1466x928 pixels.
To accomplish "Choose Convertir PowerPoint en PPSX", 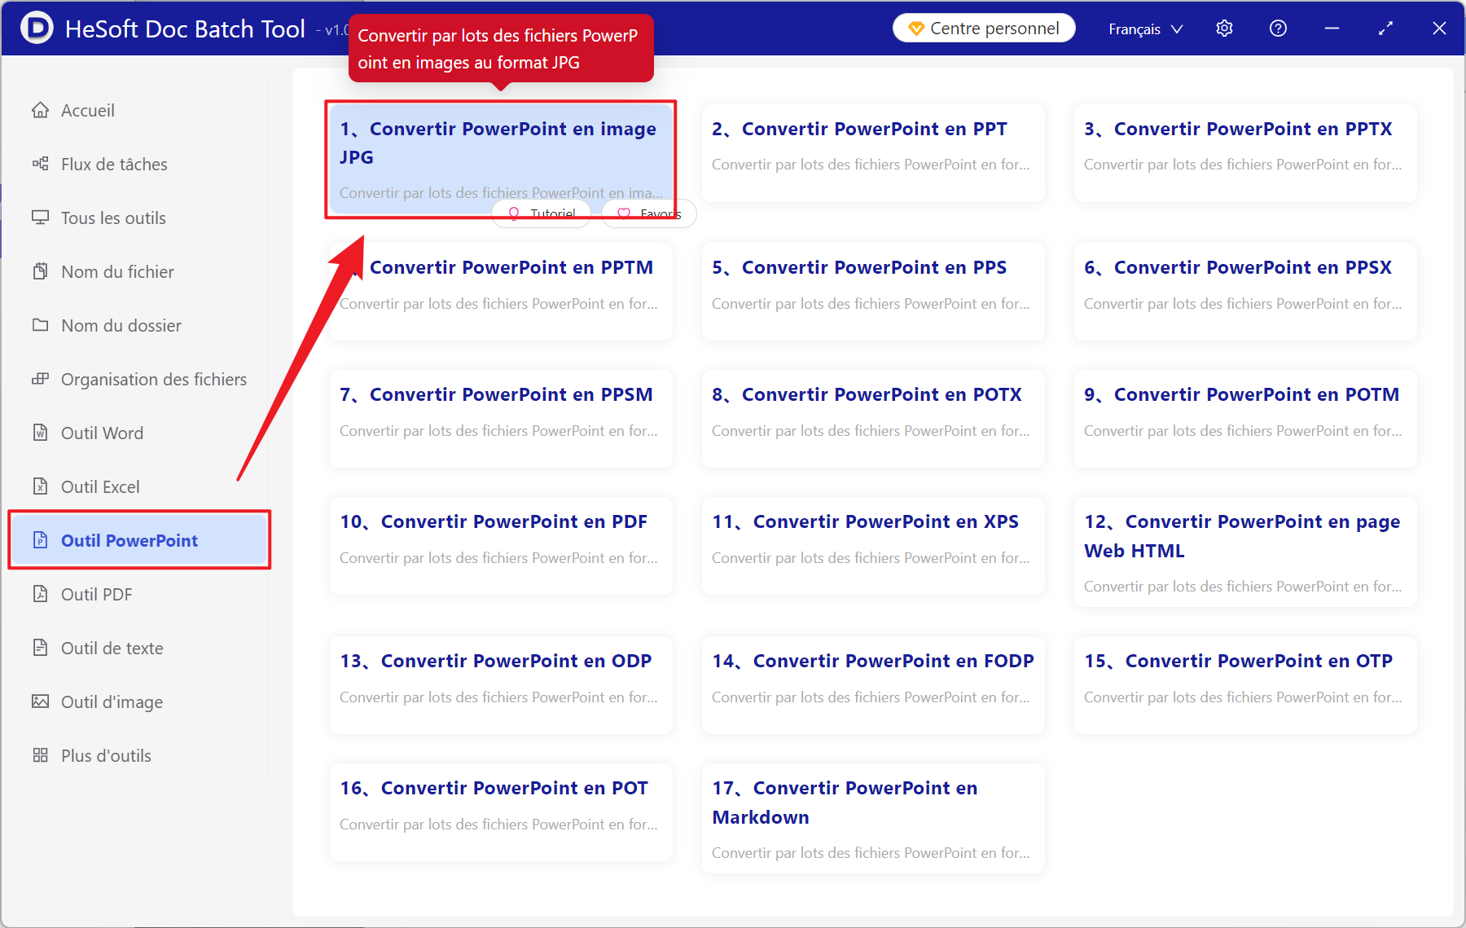I will pos(1245,291).
